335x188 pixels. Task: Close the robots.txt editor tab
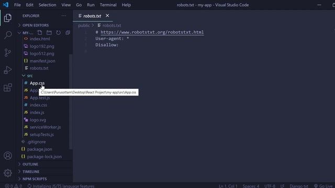click(x=107, y=16)
